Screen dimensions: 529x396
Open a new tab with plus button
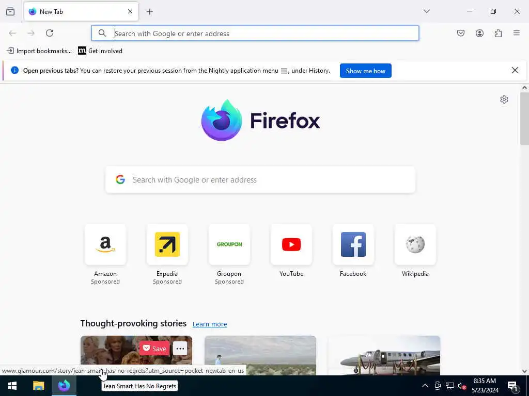point(149,12)
